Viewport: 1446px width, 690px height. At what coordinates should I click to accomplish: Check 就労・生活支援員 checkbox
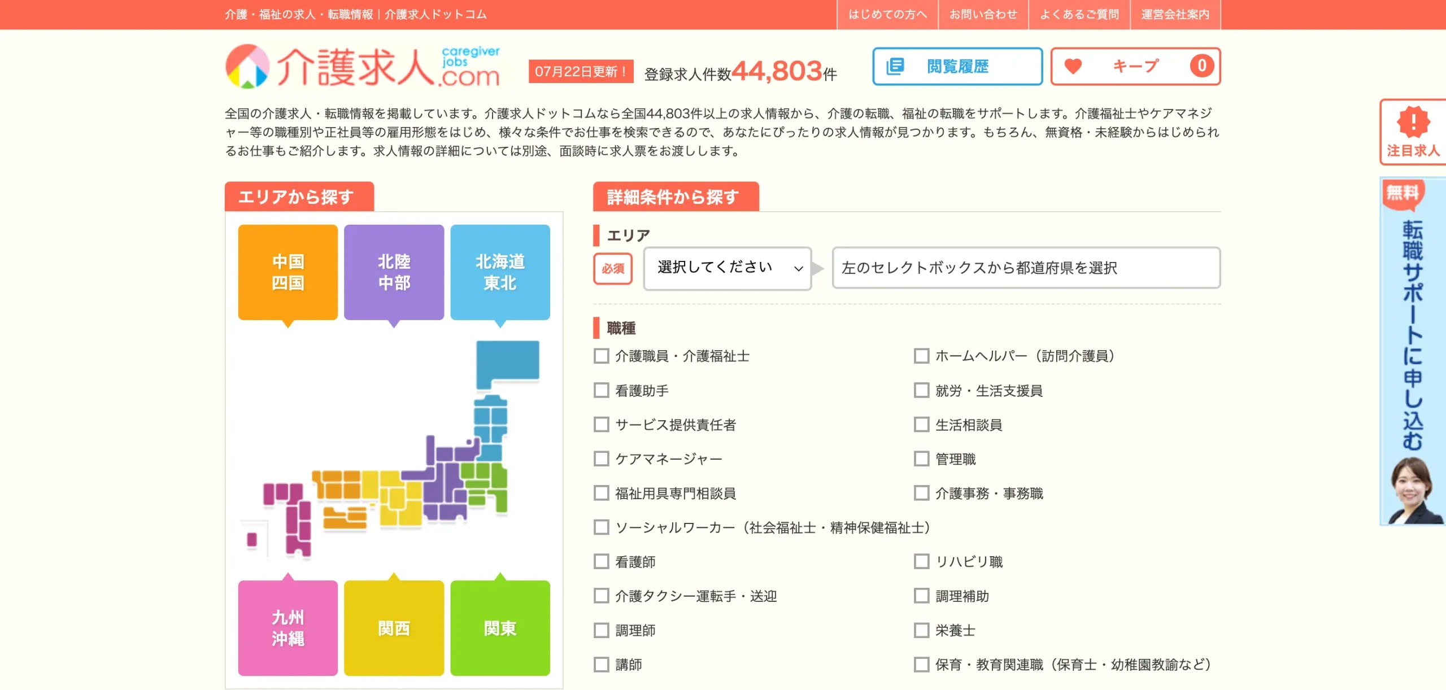coord(922,390)
